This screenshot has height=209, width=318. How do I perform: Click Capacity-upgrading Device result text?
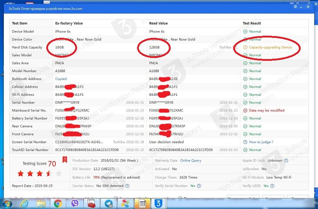click(x=270, y=47)
